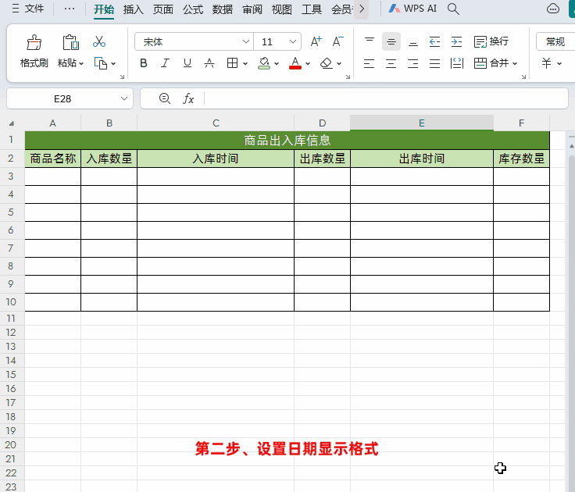This screenshot has width=575, height=492.
Task: Click the more tabs chevron arrow
Action: pyautogui.click(x=362, y=9)
